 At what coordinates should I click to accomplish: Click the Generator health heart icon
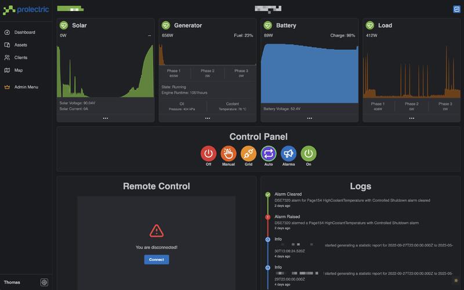[x=166, y=25]
